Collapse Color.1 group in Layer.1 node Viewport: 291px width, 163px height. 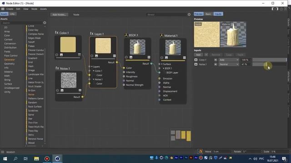94,71
